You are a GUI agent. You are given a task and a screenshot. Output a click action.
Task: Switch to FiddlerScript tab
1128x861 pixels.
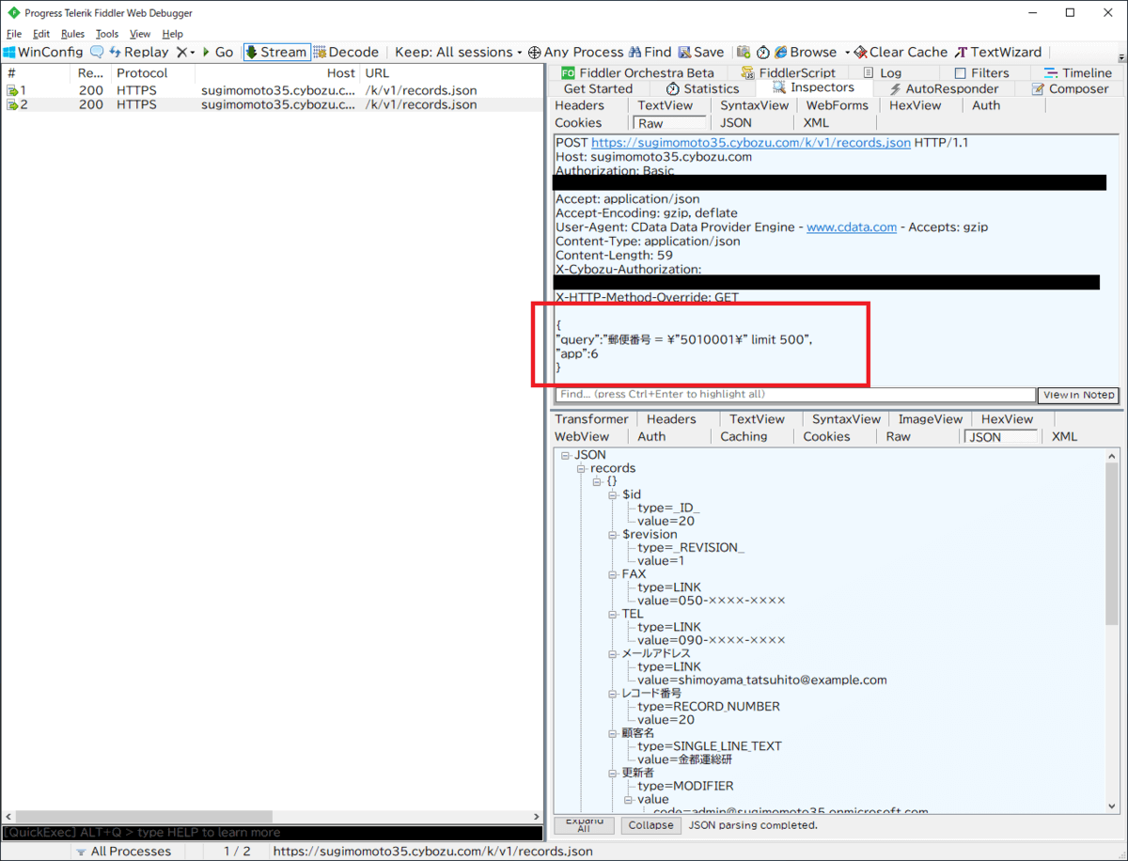point(788,73)
